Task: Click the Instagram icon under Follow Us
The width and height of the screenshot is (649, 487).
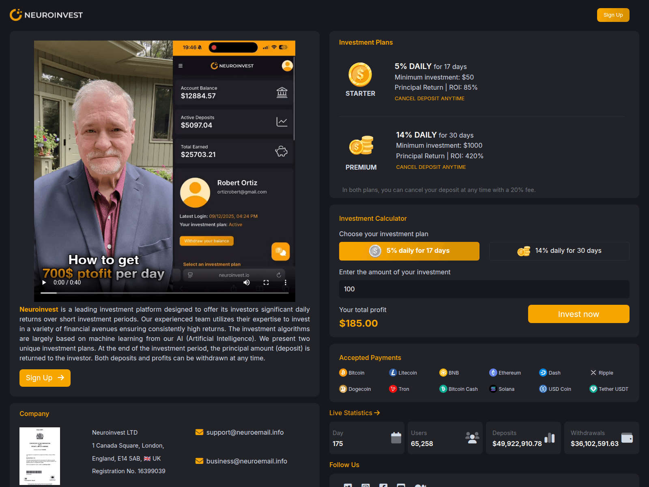Action: pos(365,485)
